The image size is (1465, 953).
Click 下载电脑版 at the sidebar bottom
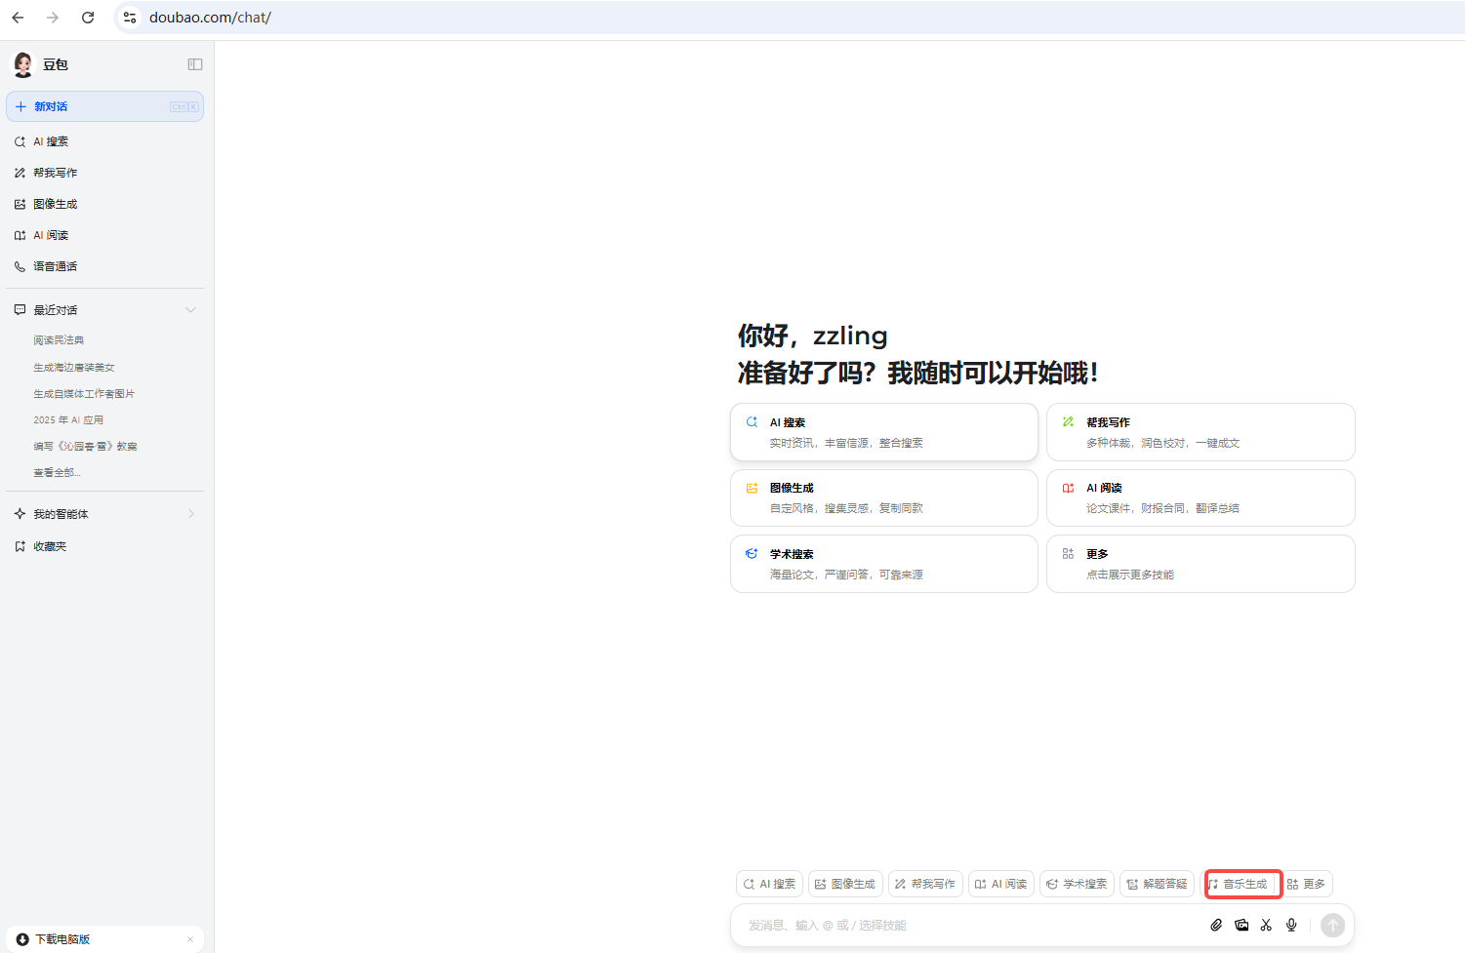pos(62,939)
